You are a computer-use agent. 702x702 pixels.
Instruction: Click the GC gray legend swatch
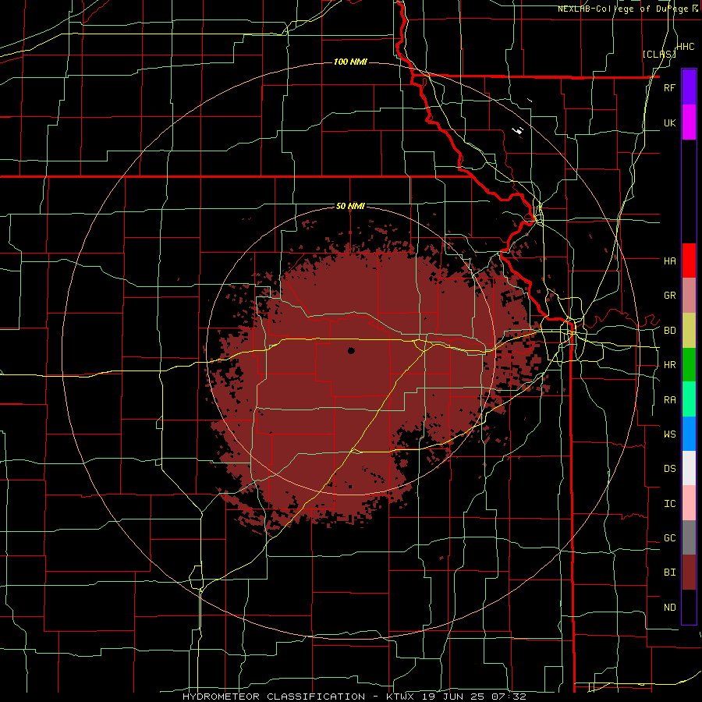pyautogui.click(x=689, y=537)
